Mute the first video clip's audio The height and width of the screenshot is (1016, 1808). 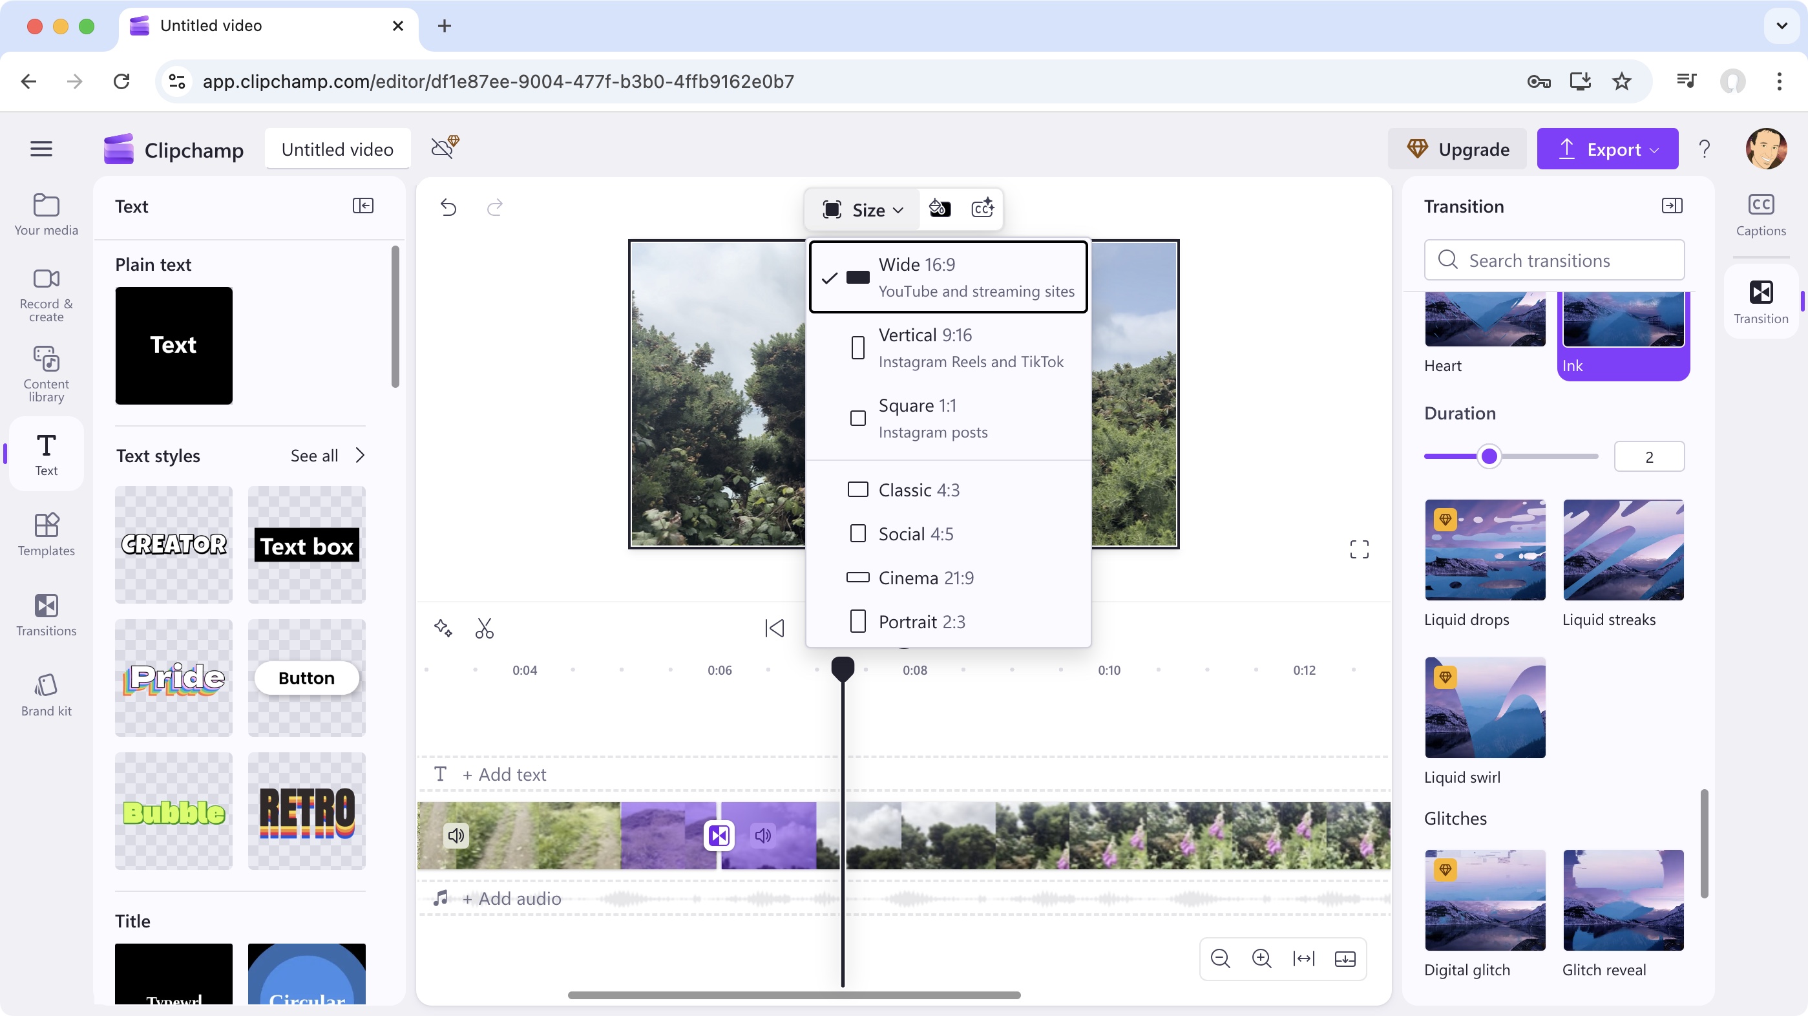pos(456,836)
